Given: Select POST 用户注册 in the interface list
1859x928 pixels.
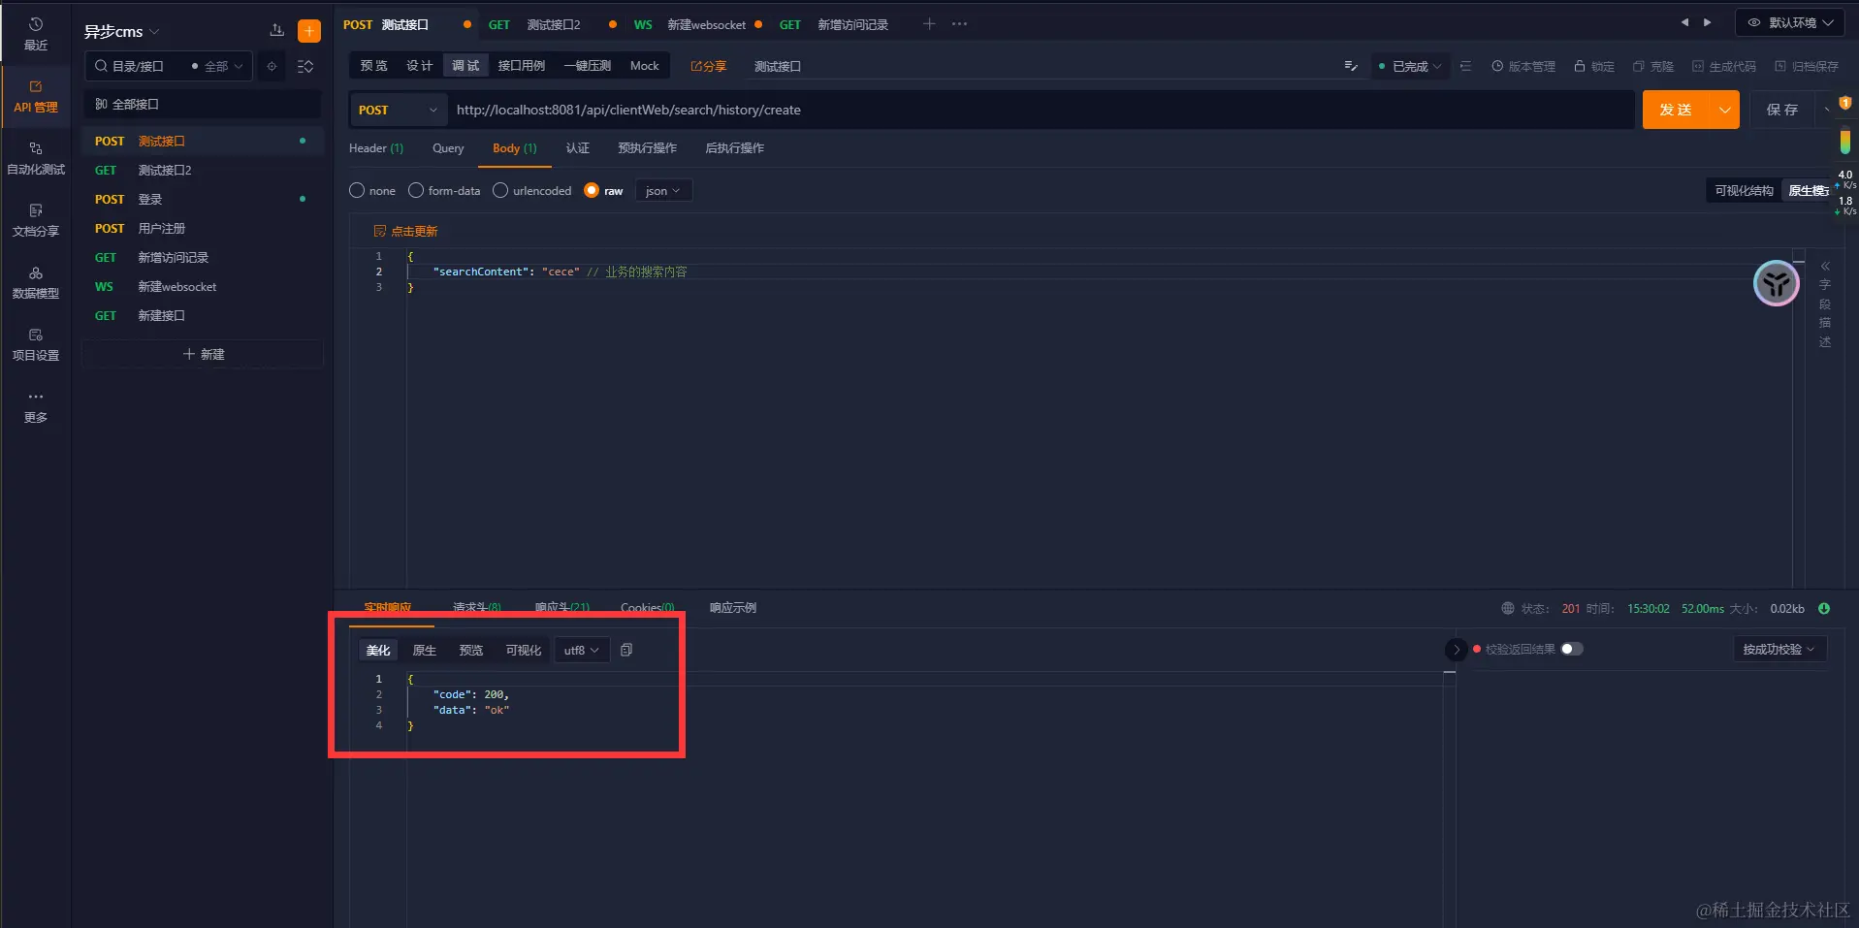Looking at the screenshot, I should (203, 228).
